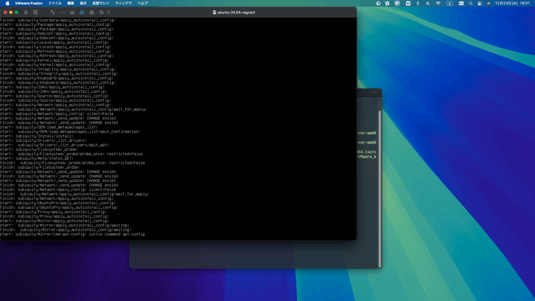Open the ファイル menu

[55, 3]
